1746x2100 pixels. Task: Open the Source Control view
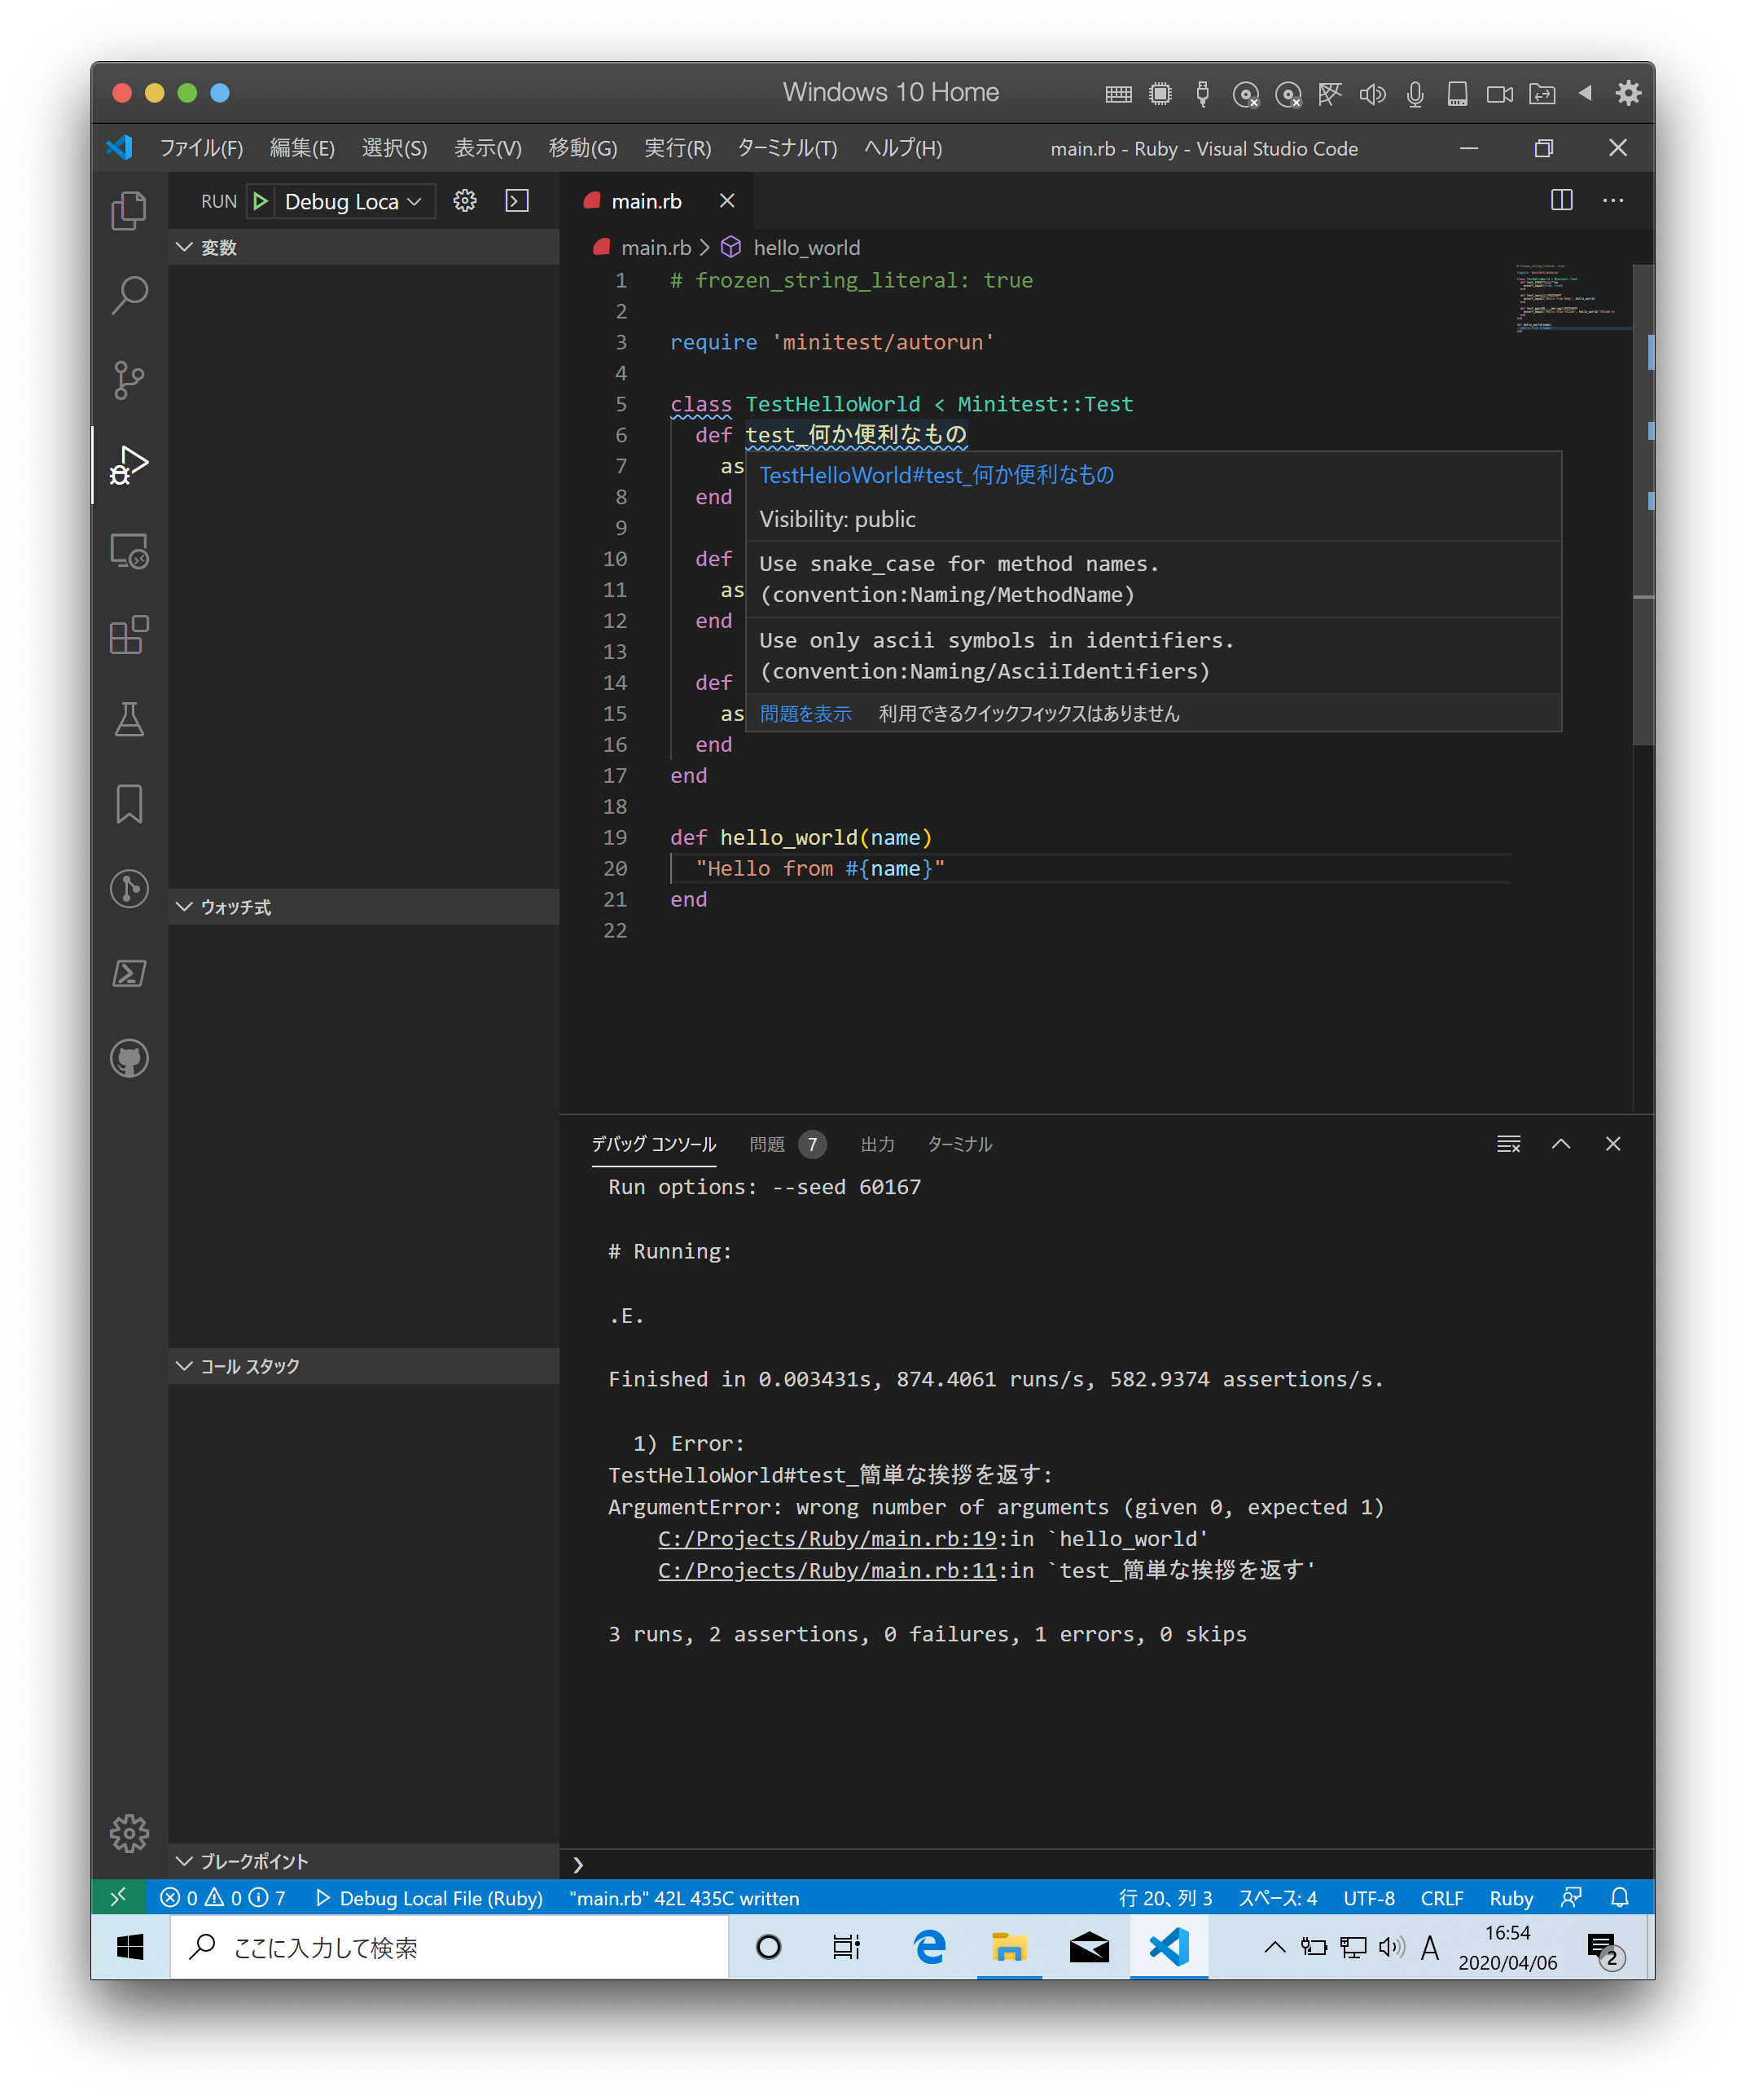click(129, 380)
